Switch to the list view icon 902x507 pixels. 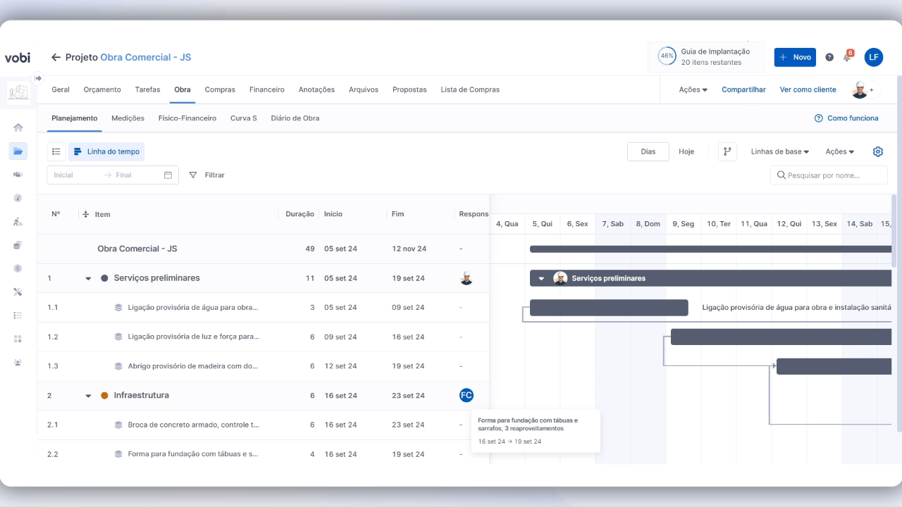tap(56, 151)
